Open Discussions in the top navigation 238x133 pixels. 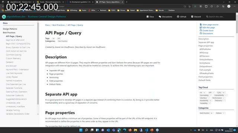point(165,17)
